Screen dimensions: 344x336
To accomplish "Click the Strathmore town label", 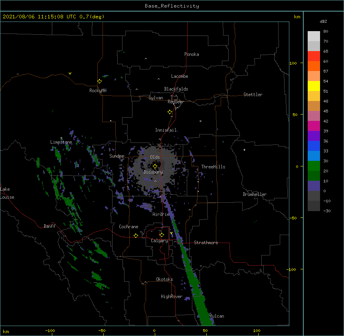I will pyautogui.click(x=206, y=243).
